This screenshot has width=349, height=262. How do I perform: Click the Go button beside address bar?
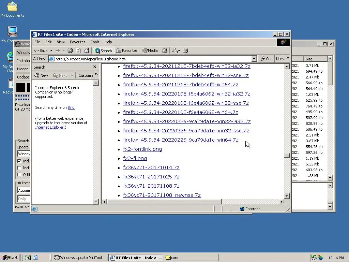[x=266, y=59]
